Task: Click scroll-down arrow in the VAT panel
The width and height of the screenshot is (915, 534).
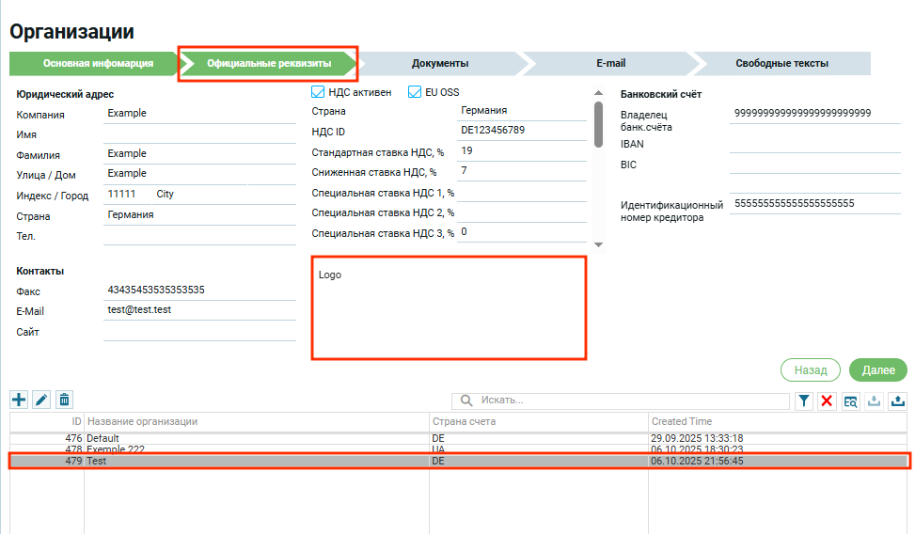Action: tap(598, 244)
